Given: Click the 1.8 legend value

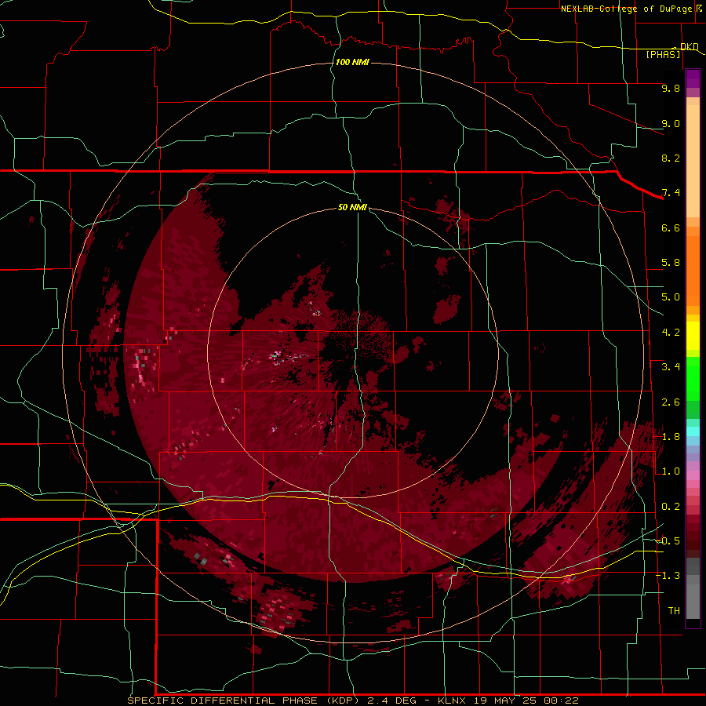Looking at the screenshot, I should pyautogui.click(x=671, y=437).
